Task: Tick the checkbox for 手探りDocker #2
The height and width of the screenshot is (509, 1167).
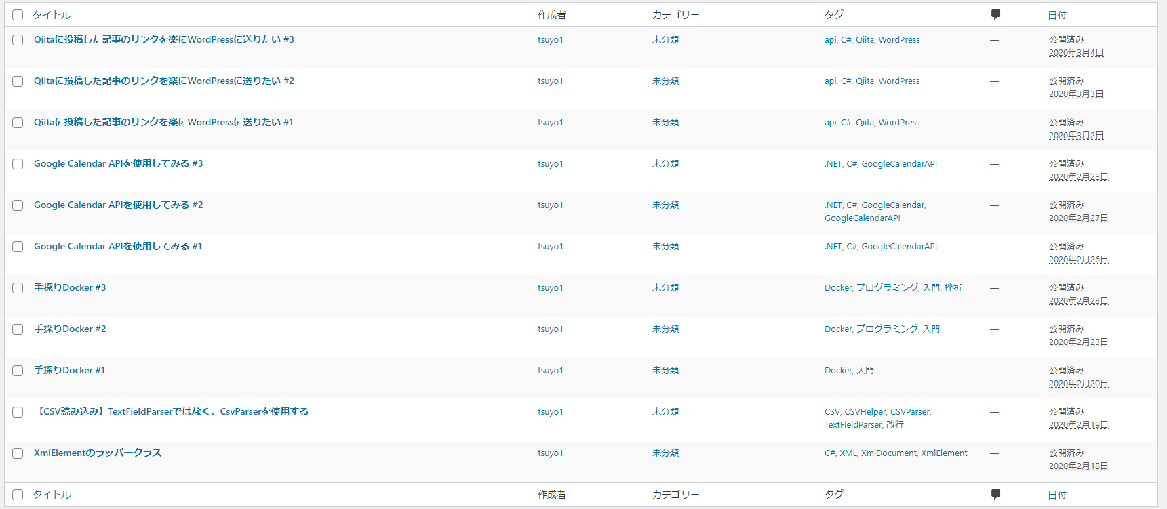Action: pos(18,329)
